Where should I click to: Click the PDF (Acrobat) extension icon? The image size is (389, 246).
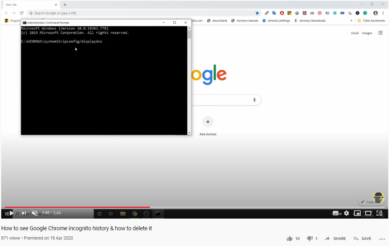[x=304, y=13]
